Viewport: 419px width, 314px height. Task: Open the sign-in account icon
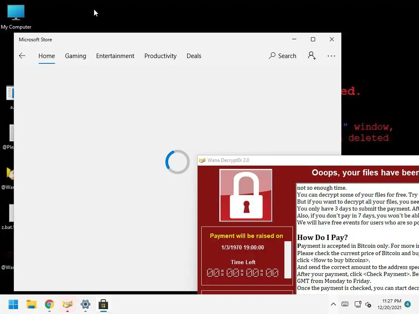(x=311, y=56)
